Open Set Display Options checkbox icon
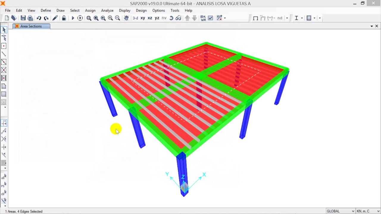This screenshot has height=214, width=381. (x=210, y=18)
